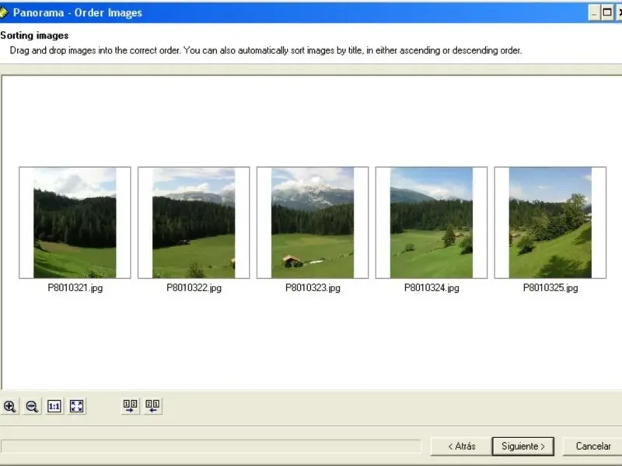Click the P8010322.jpg file name label
This screenshot has height=466, width=622.
coord(194,288)
